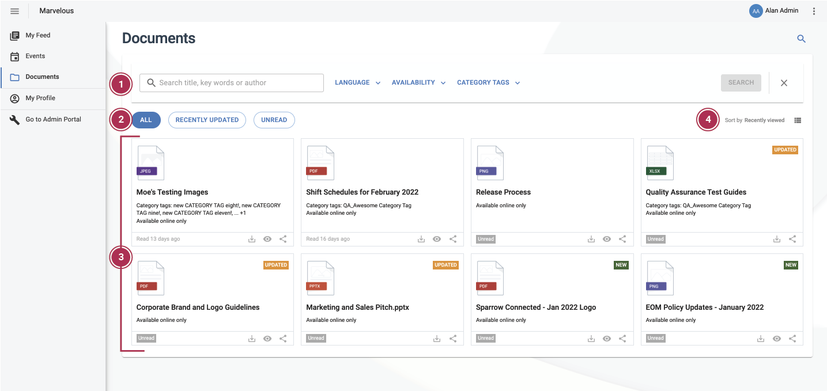The width and height of the screenshot is (827, 391).
Task: Expand the LANGUAGE filter dropdown
Action: pos(358,83)
